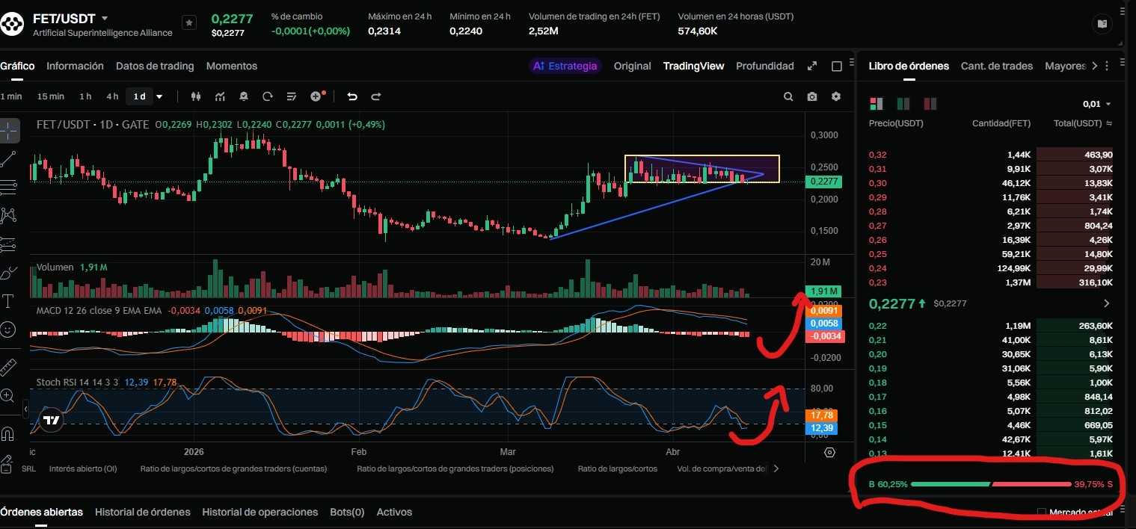Set timeframe to 4 h
Screen dimensions: 1136x529
pos(112,96)
